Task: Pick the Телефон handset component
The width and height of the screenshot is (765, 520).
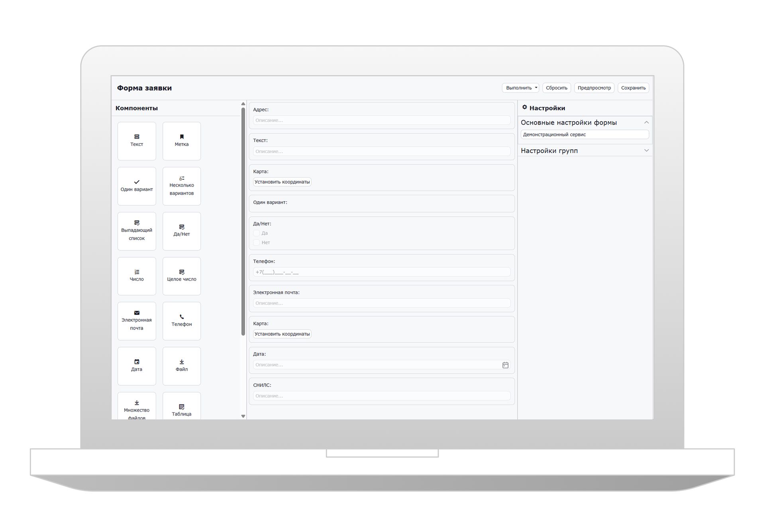Action: click(182, 321)
